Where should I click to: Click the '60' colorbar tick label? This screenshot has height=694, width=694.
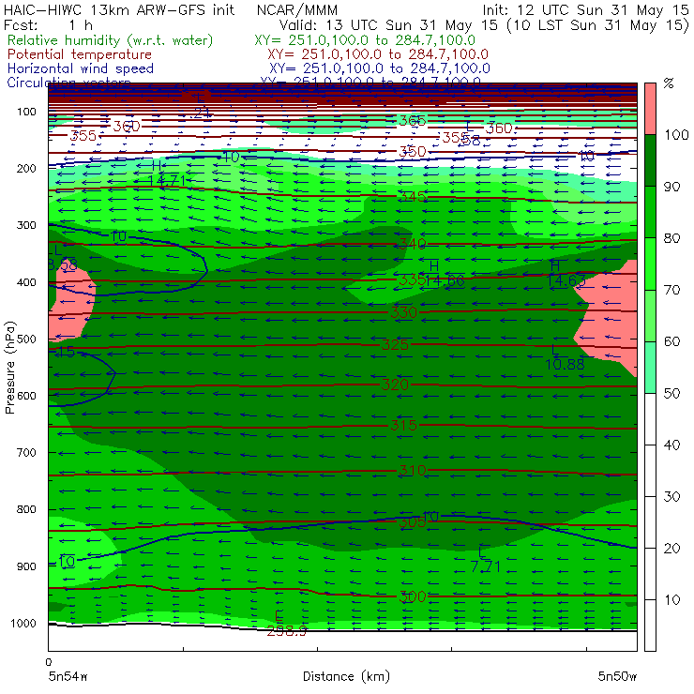(x=671, y=341)
